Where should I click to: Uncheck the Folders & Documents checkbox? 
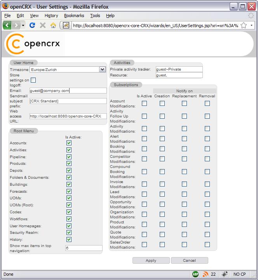[x=69, y=177]
